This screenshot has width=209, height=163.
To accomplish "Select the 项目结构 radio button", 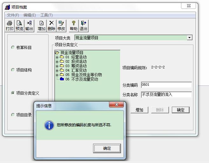I will [13, 70].
